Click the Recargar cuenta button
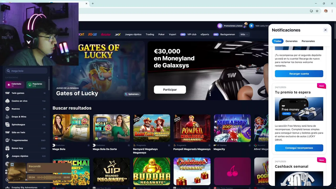 click(x=299, y=74)
